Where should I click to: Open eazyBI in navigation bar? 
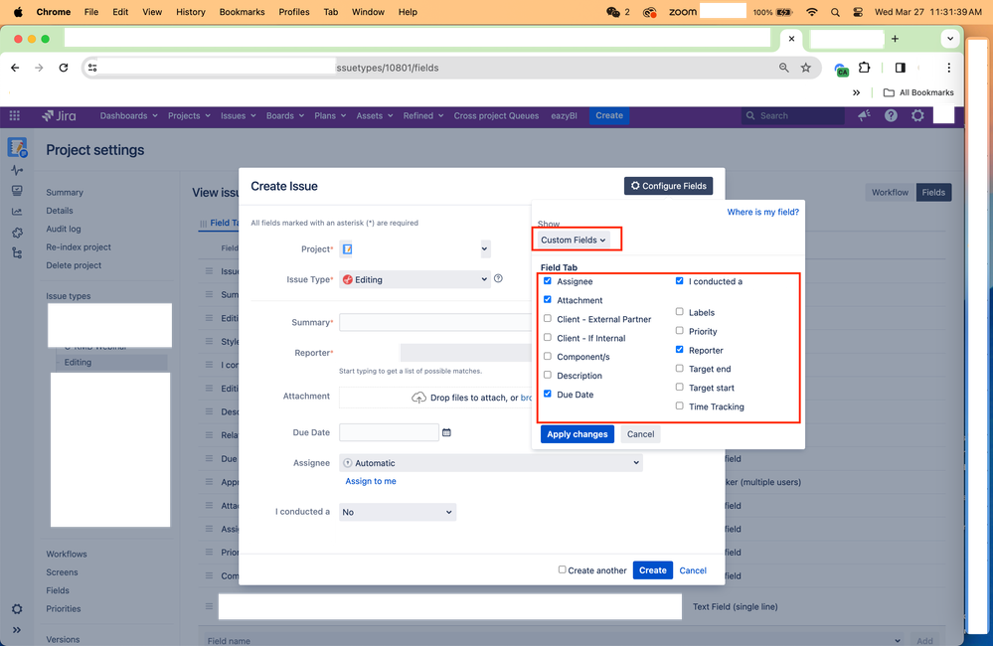564,116
